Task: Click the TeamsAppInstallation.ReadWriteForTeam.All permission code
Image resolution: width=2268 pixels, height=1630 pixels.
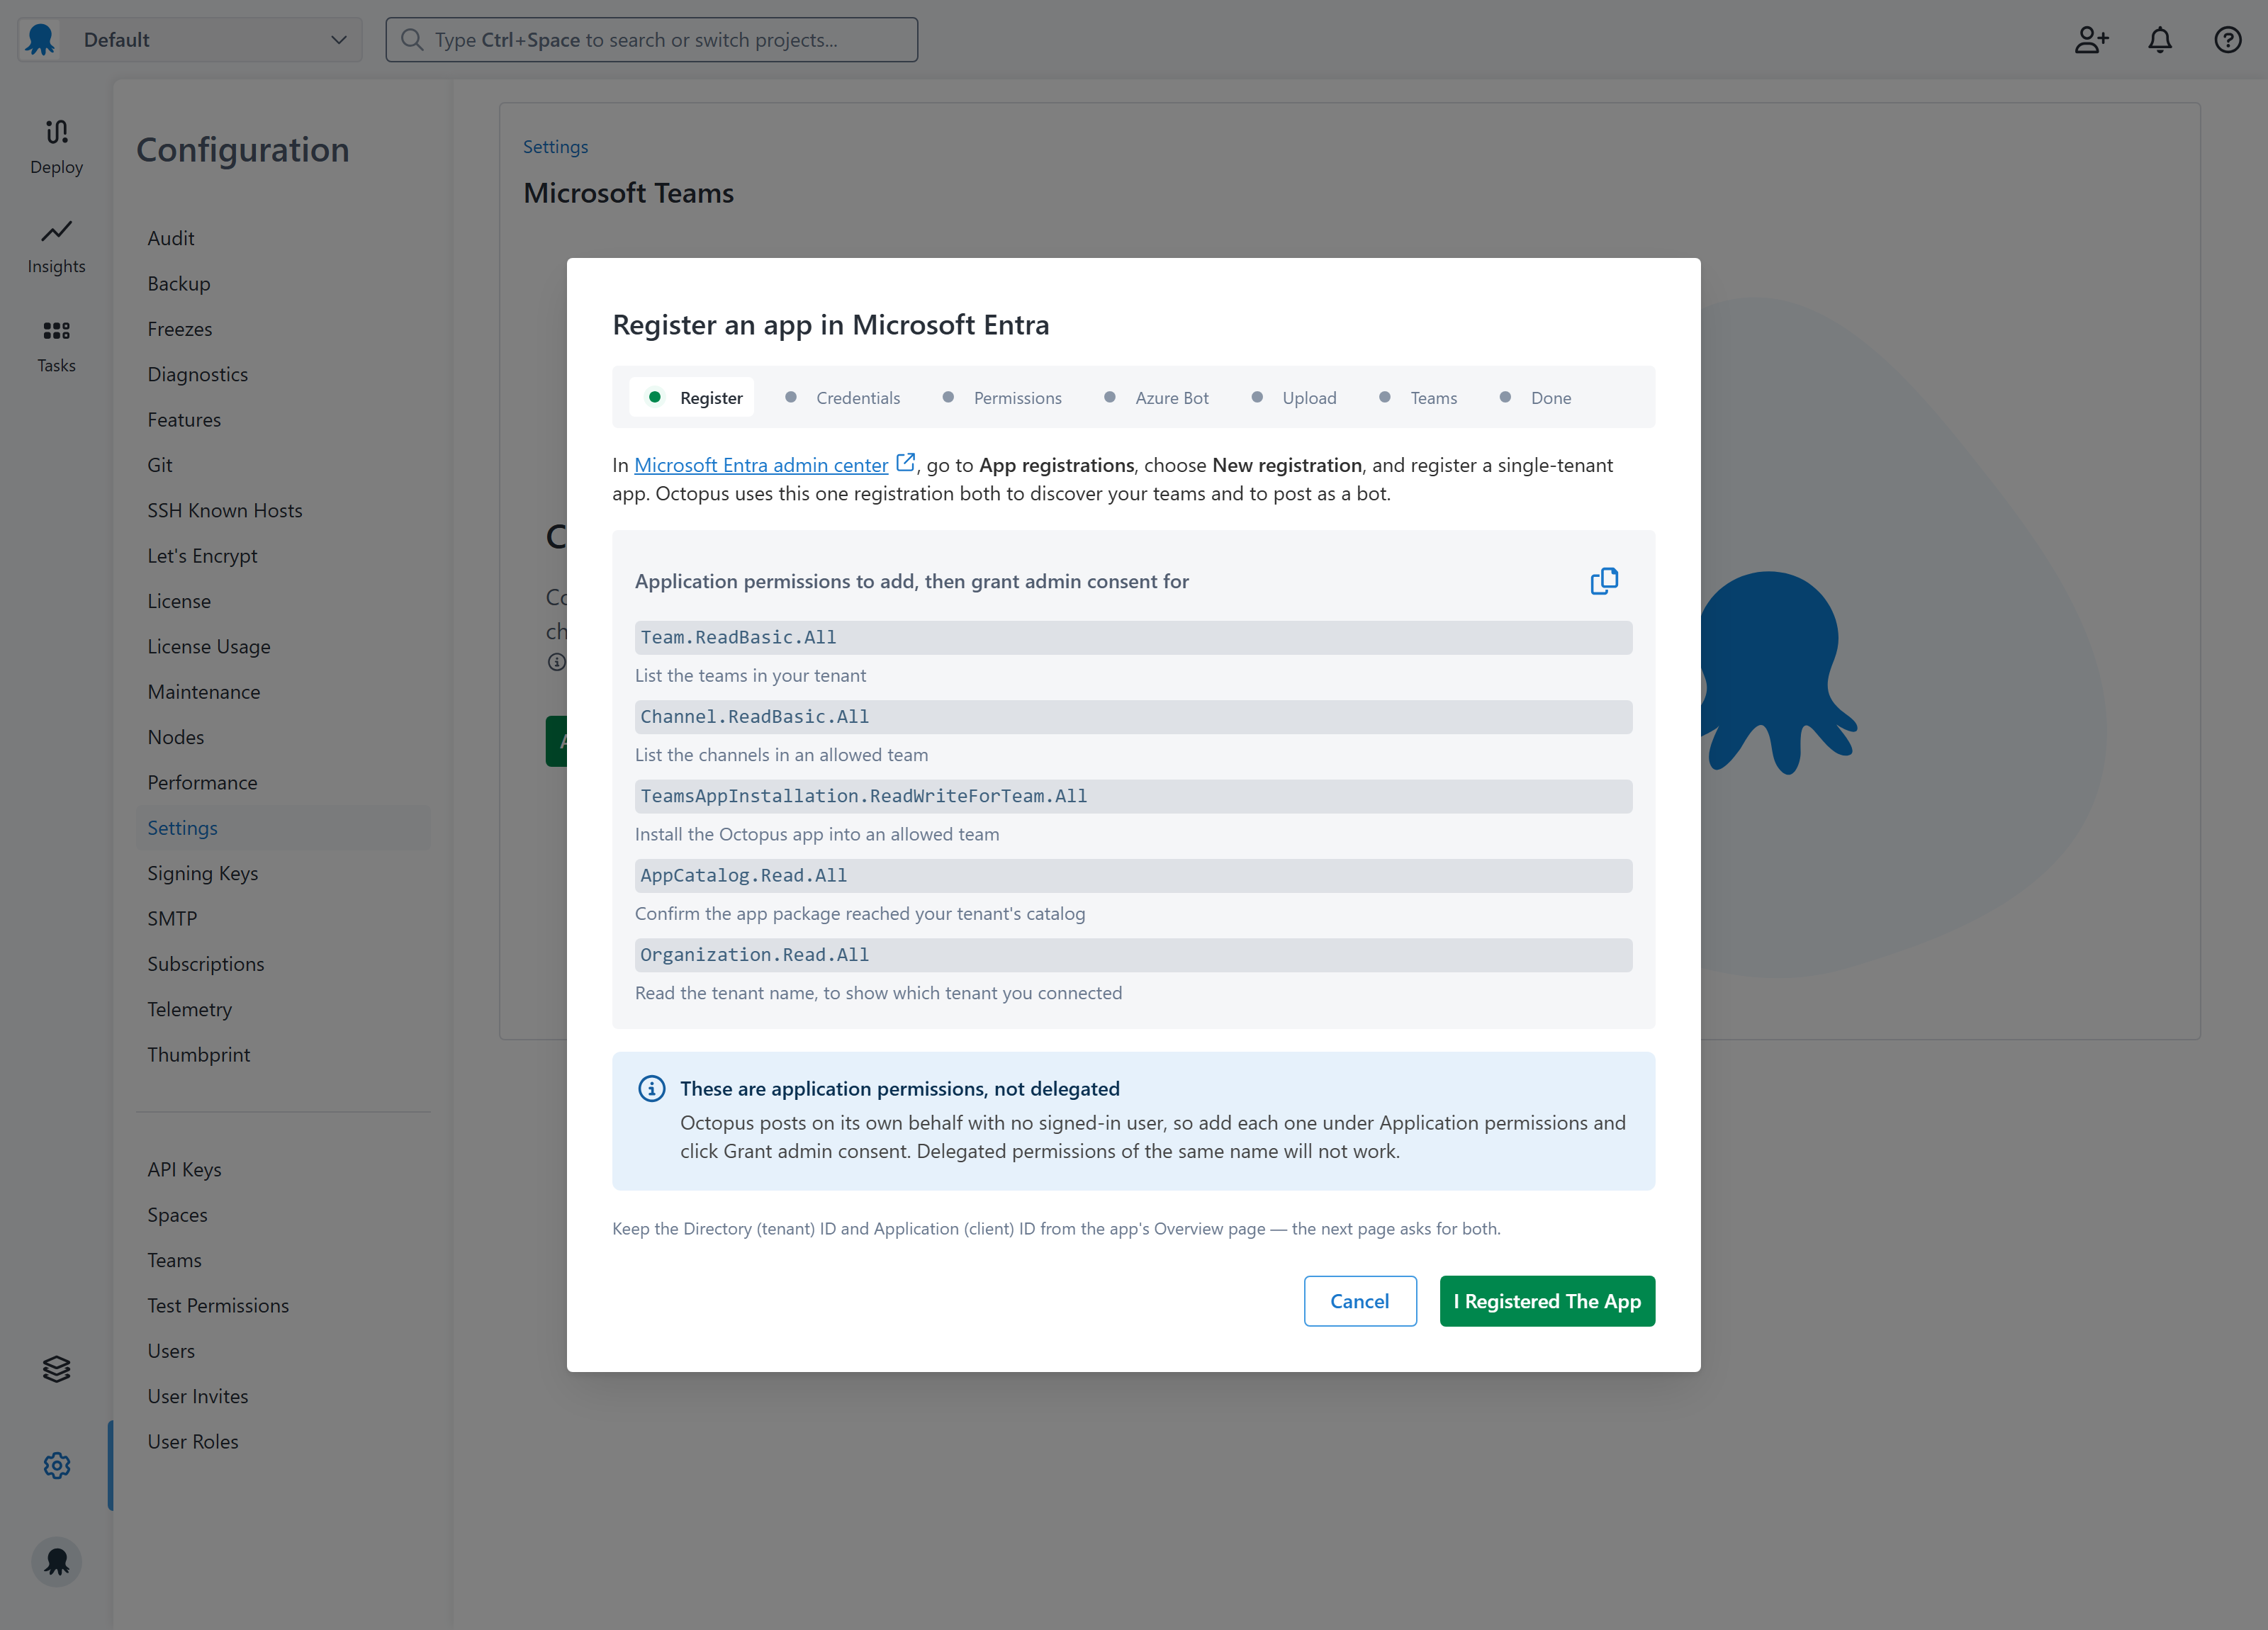Action: point(1133,796)
